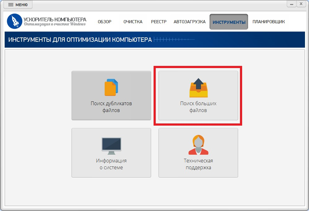Image resolution: width=309 pixels, height=211 pixels.
Task: Switch to the ОБЗОР tab
Action: 105,22
